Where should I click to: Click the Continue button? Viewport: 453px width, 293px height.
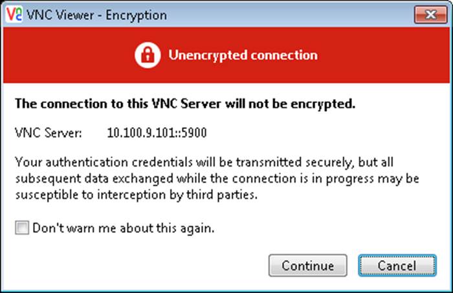pyautogui.click(x=307, y=265)
